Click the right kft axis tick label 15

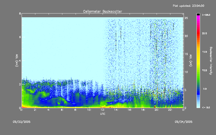186,54
